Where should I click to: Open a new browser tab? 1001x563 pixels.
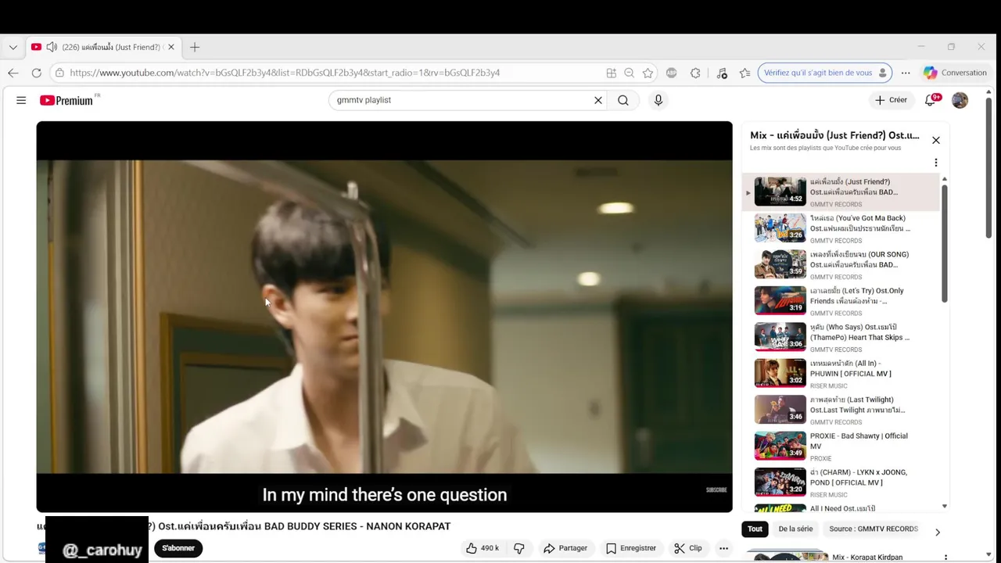click(195, 47)
